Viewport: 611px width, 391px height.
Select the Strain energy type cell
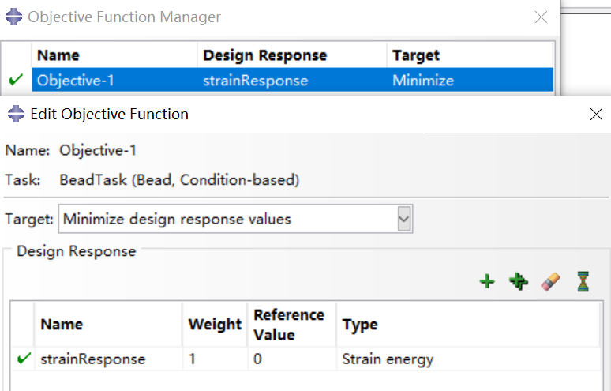click(388, 359)
